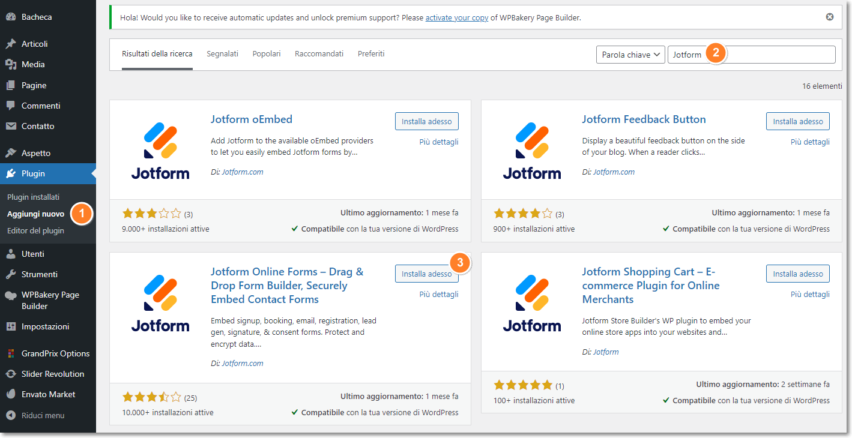Click '9.000+ installazioni attive' text
Screen dimensions: 852x438
coord(166,229)
